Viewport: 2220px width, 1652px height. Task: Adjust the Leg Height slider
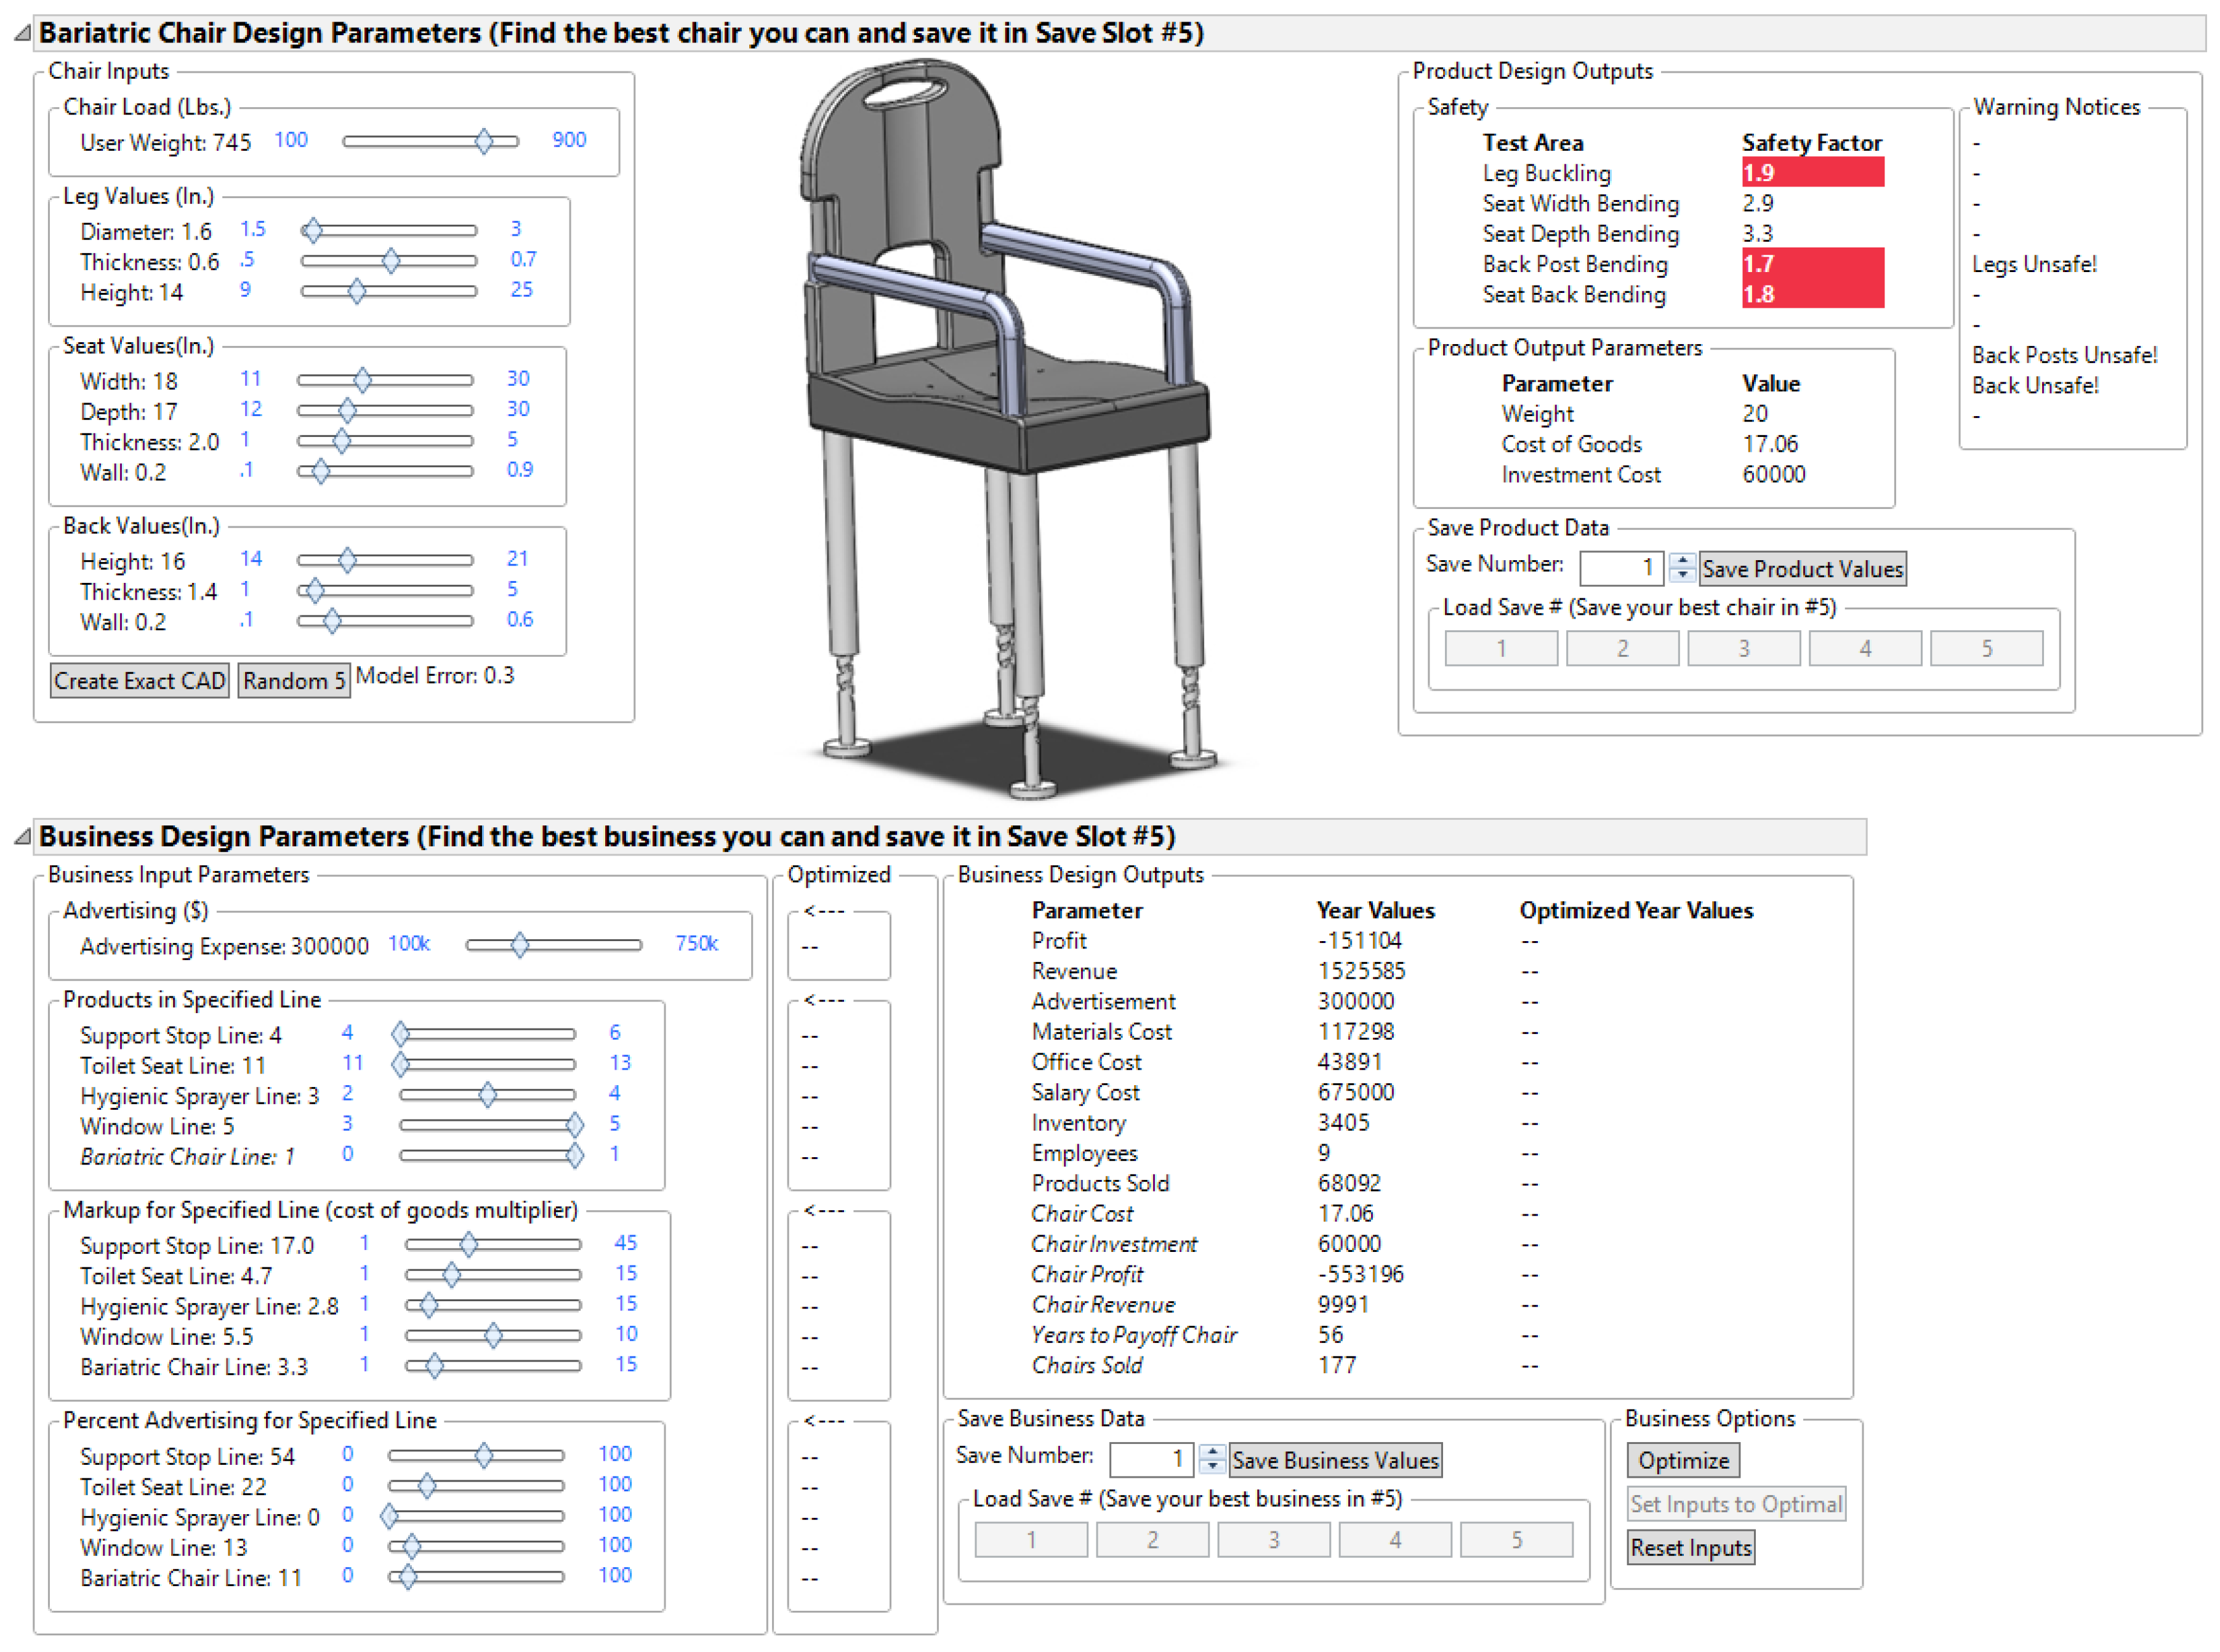390,292
